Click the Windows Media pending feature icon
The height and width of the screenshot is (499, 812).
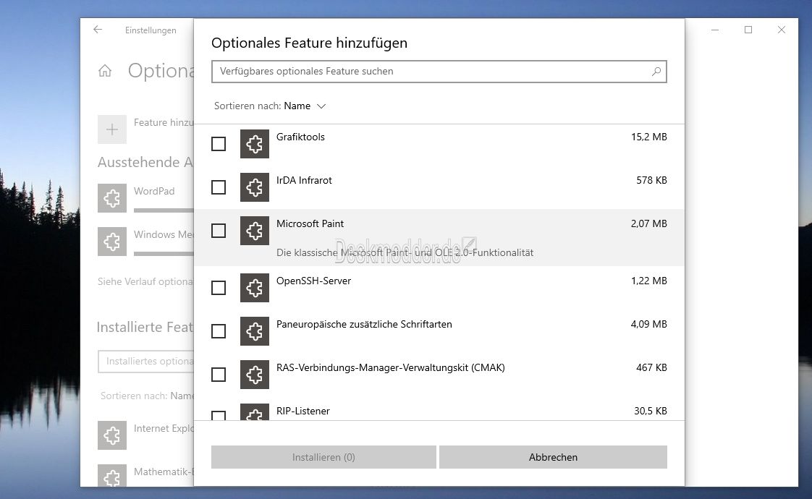point(112,242)
